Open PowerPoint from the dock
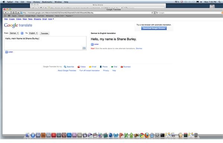The height and width of the screenshot is (143, 223). click(121, 135)
